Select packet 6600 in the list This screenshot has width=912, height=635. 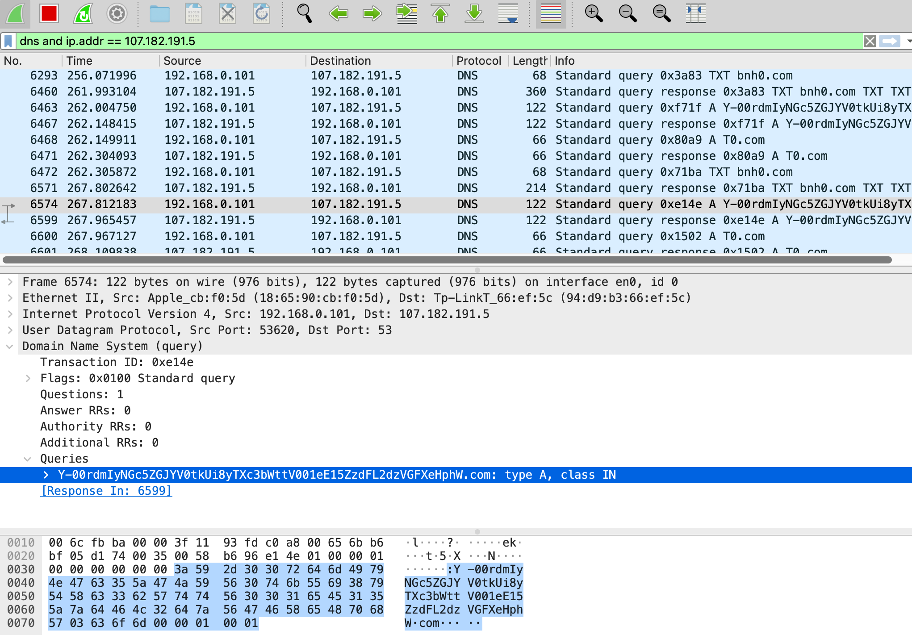click(x=456, y=236)
